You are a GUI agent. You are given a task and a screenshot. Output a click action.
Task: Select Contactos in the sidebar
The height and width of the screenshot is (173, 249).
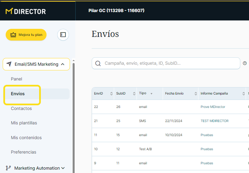click(21, 108)
